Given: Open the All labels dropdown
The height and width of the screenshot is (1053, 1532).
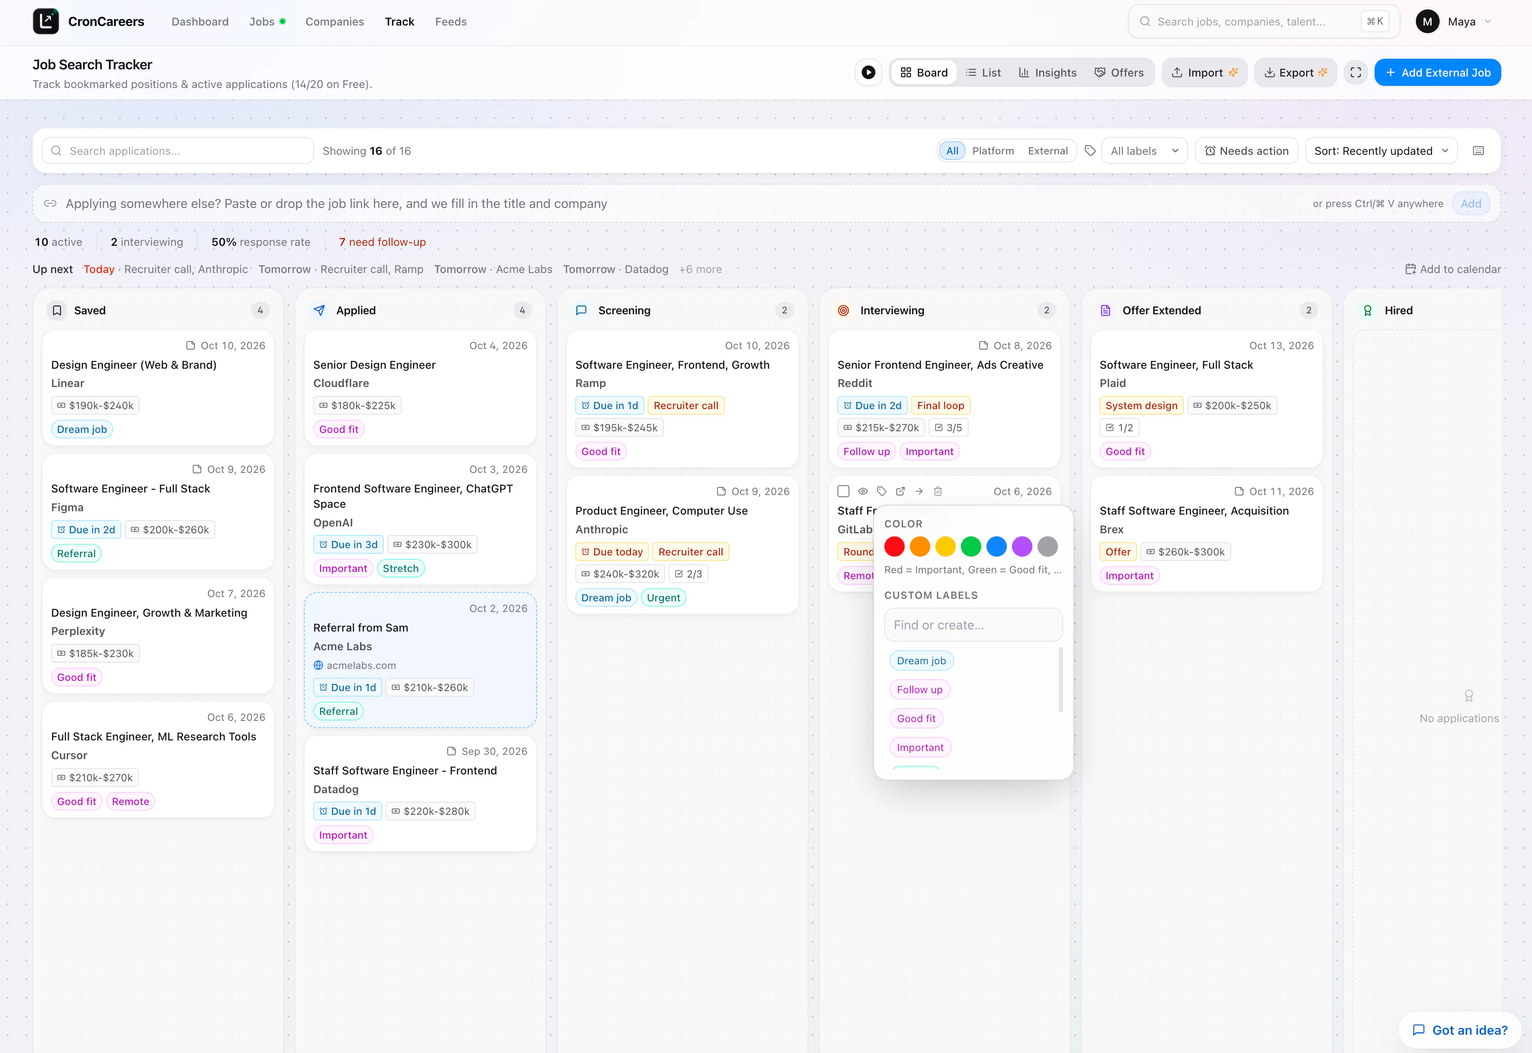Looking at the screenshot, I should pyautogui.click(x=1145, y=151).
